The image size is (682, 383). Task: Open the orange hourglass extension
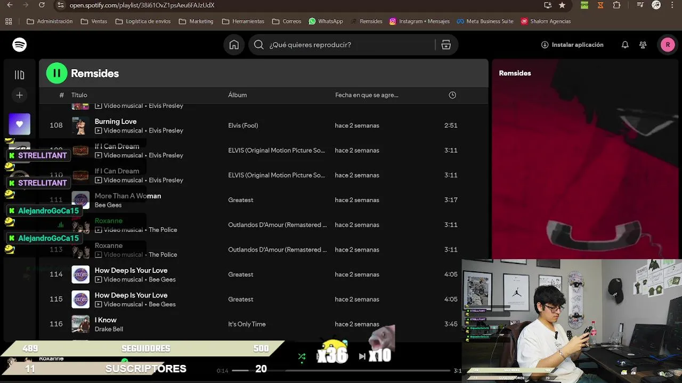[x=600, y=5]
